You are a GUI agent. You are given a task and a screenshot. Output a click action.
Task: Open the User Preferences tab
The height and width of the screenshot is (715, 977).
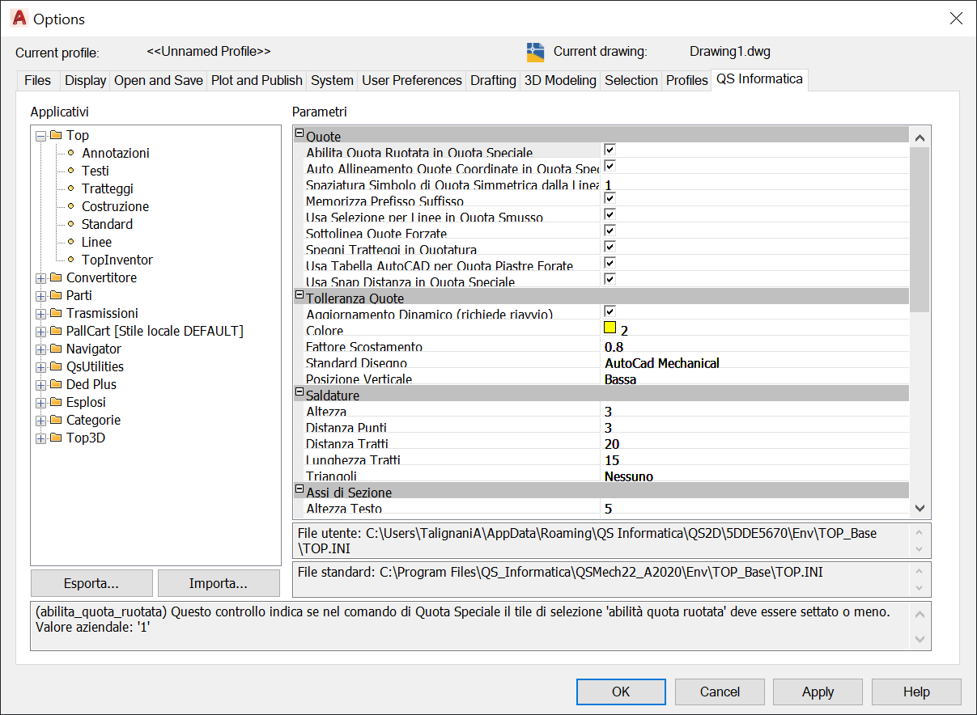click(412, 80)
